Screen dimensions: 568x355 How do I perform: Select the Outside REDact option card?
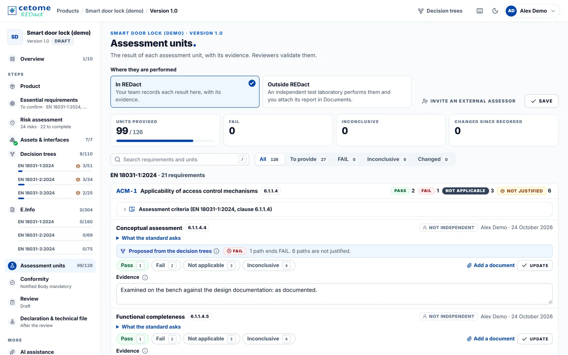(337, 92)
